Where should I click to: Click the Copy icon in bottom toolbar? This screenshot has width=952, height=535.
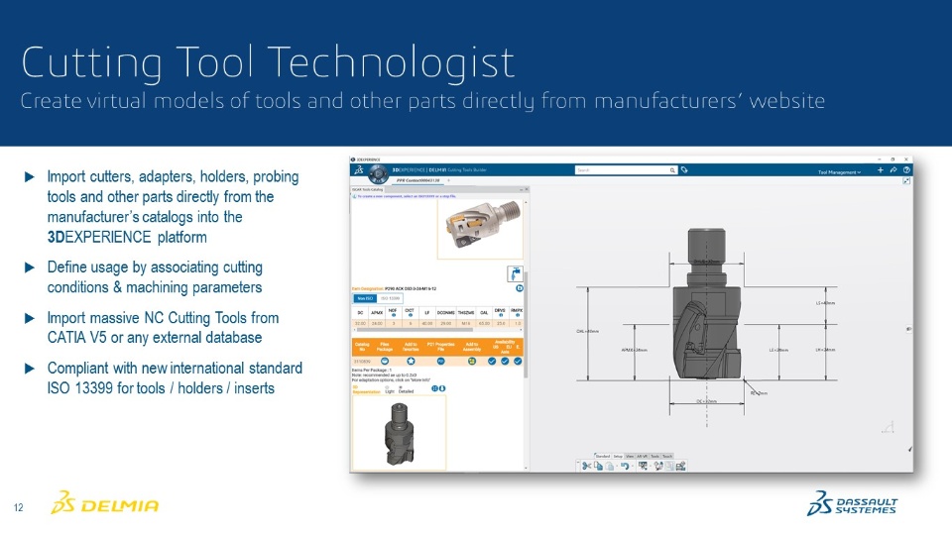[598, 466]
